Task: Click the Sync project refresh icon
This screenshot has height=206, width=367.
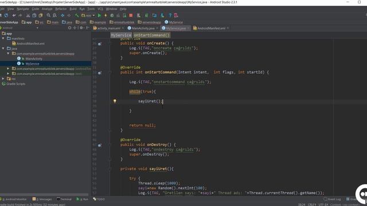Action: pos(6,15)
